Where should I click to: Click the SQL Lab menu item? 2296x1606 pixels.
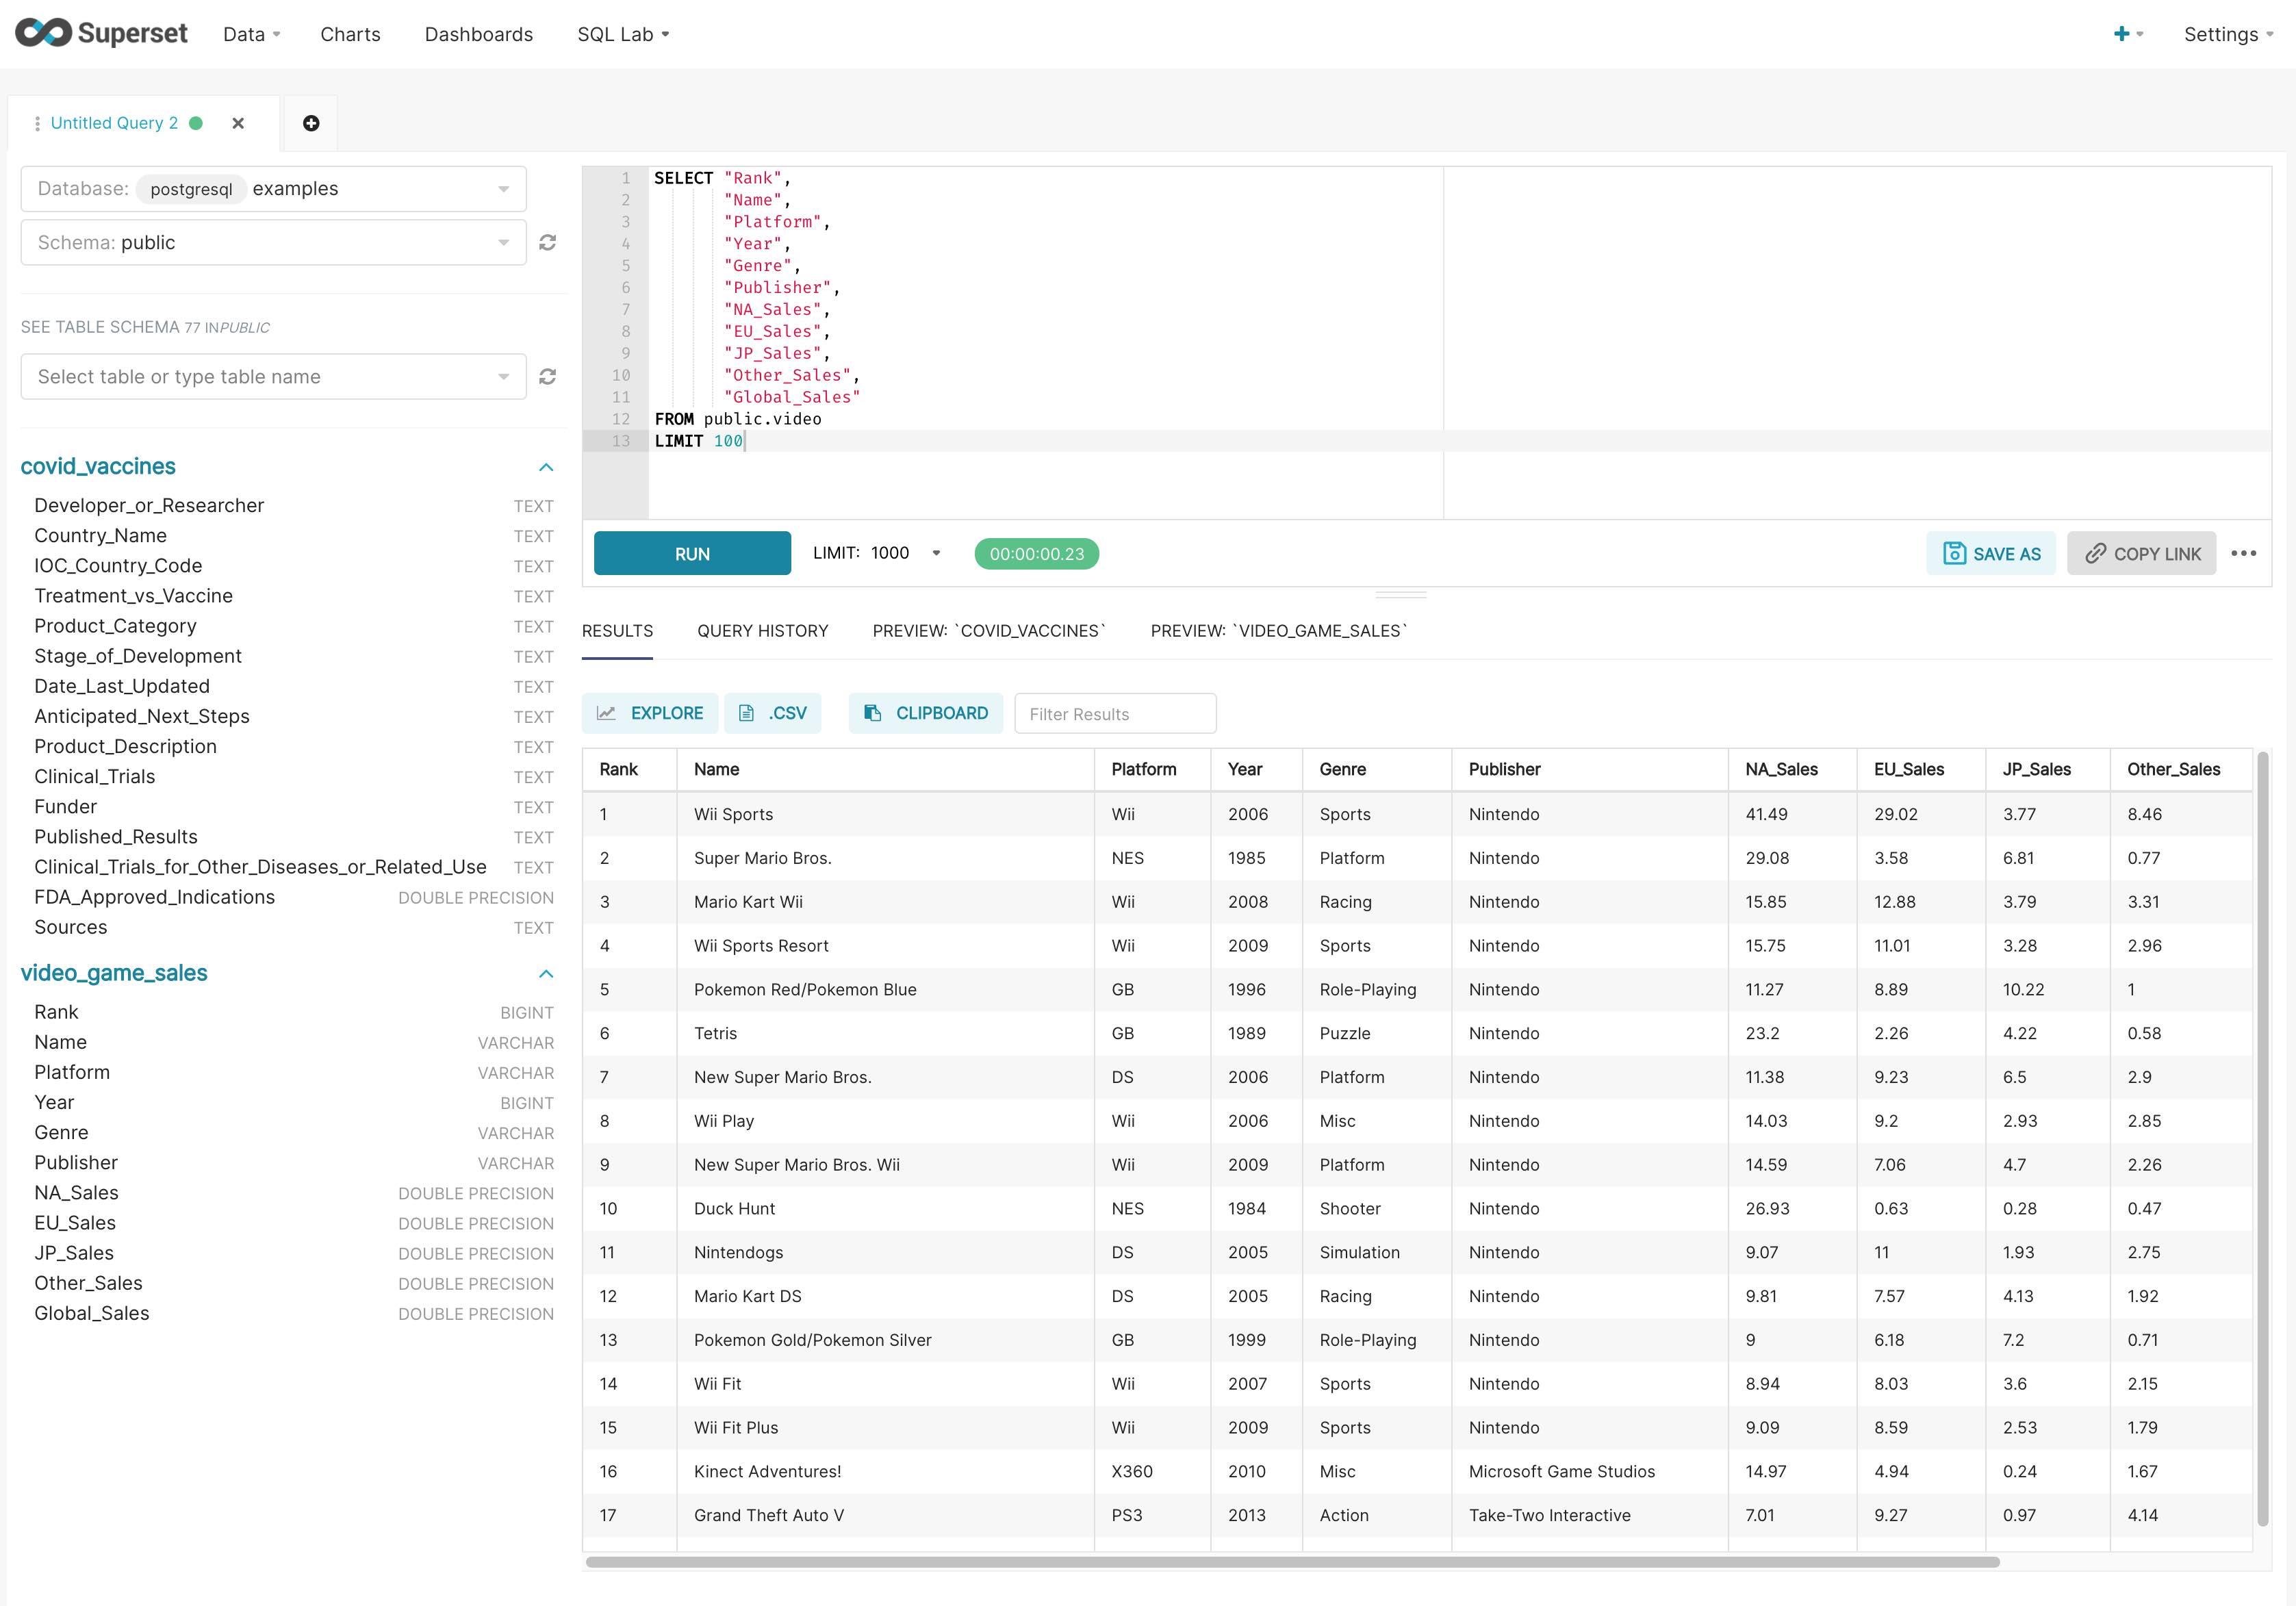pyautogui.click(x=620, y=33)
